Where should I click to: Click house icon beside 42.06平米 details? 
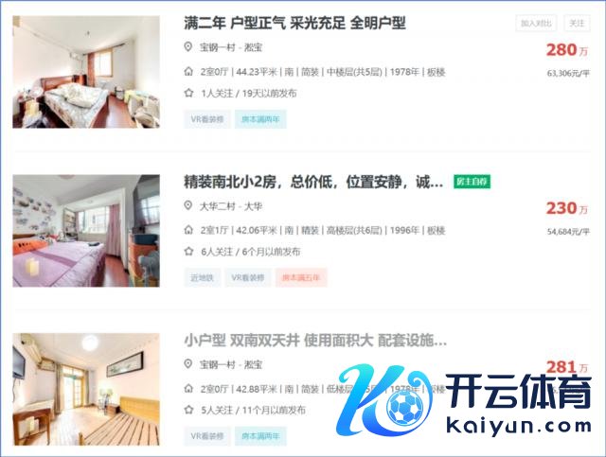point(188,230)
